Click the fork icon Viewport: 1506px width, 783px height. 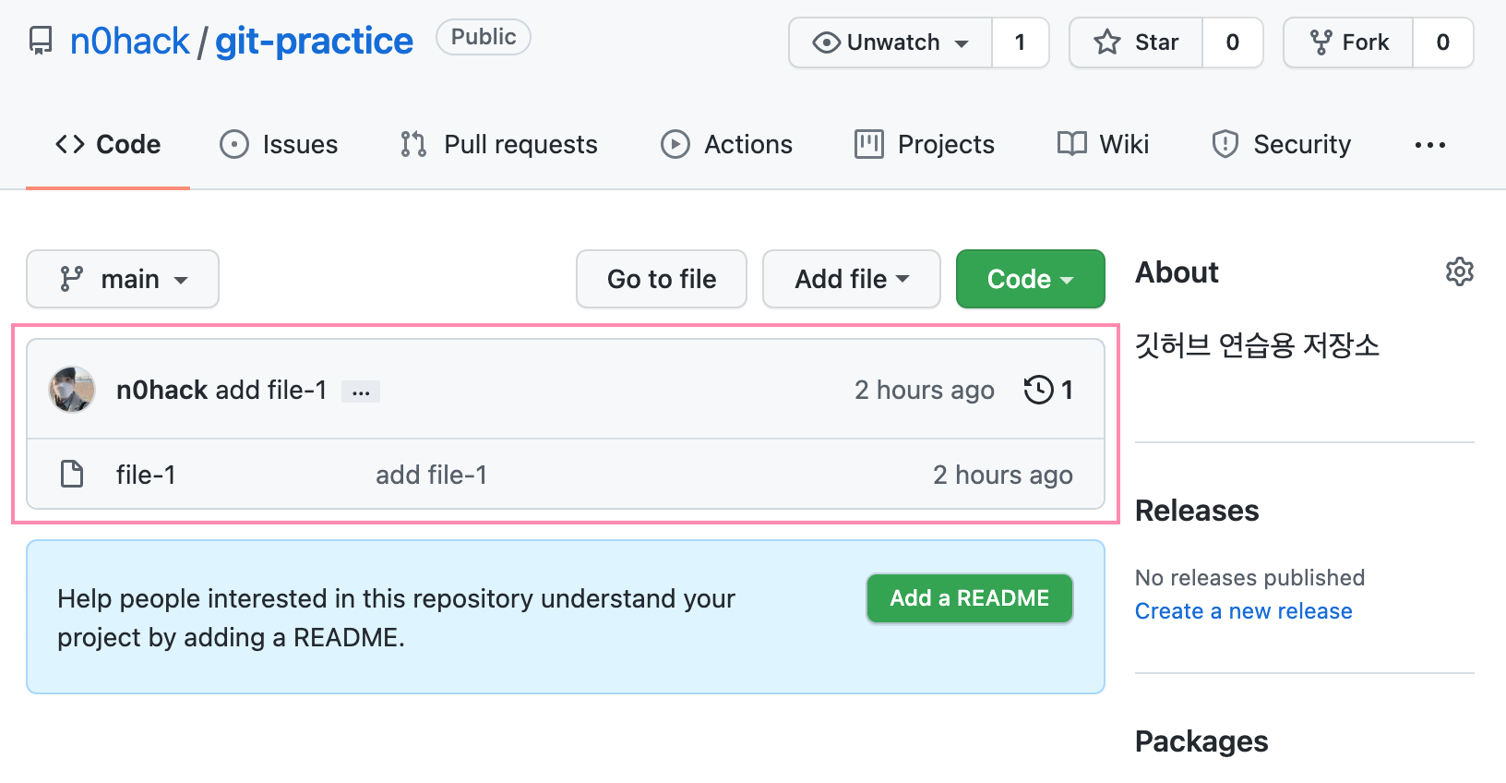1321,42
